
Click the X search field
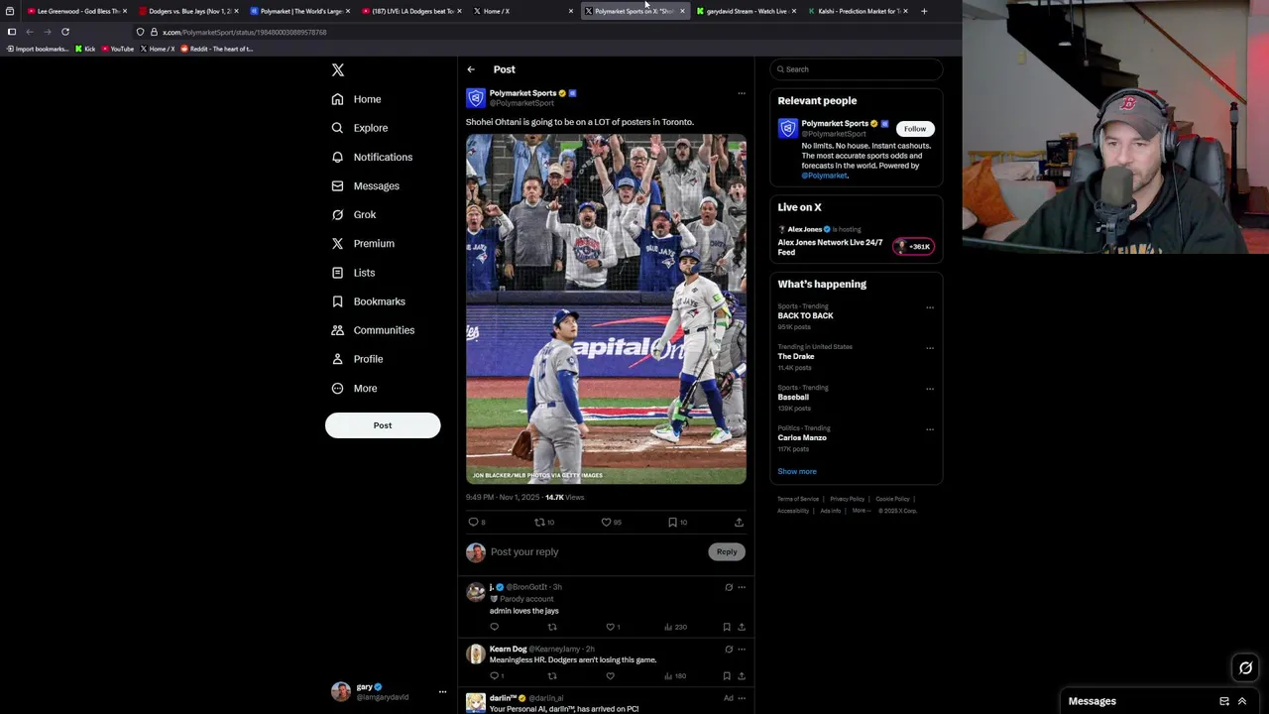tap(857, 69)
